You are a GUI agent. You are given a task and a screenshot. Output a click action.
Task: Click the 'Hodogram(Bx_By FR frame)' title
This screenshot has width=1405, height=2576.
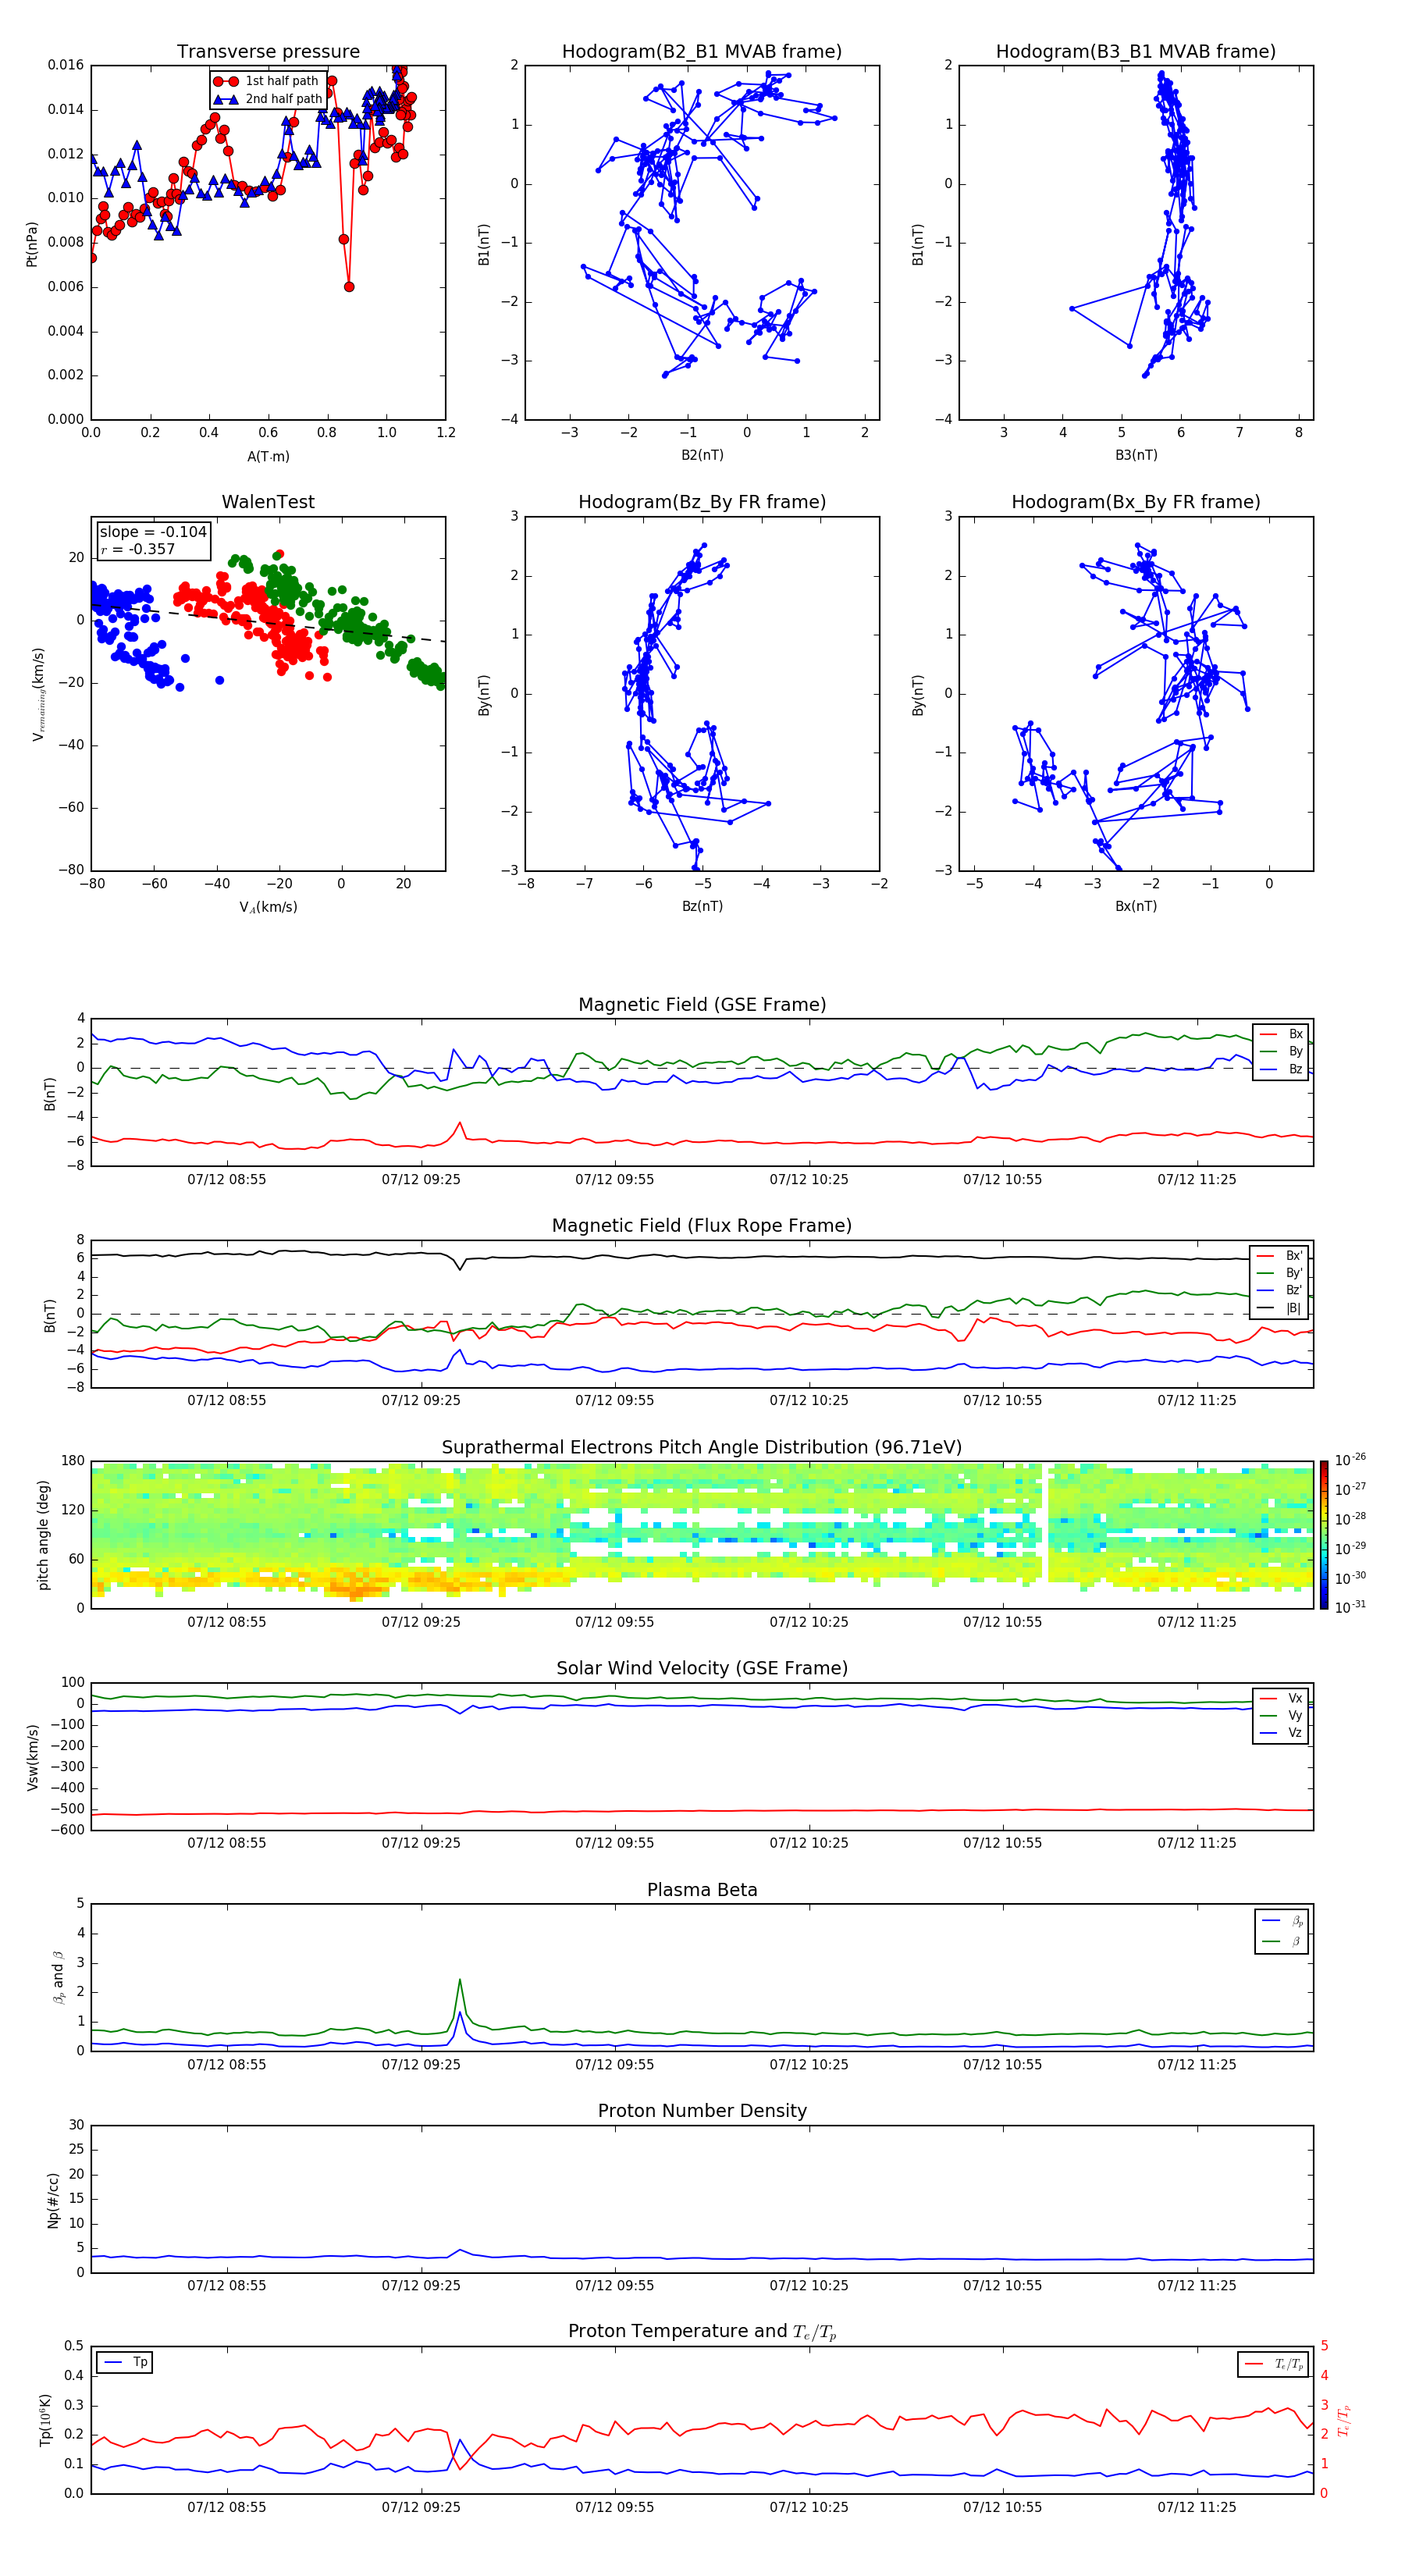1136,502
